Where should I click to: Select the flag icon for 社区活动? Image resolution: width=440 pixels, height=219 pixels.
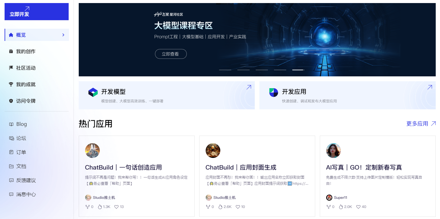point(11,68)
